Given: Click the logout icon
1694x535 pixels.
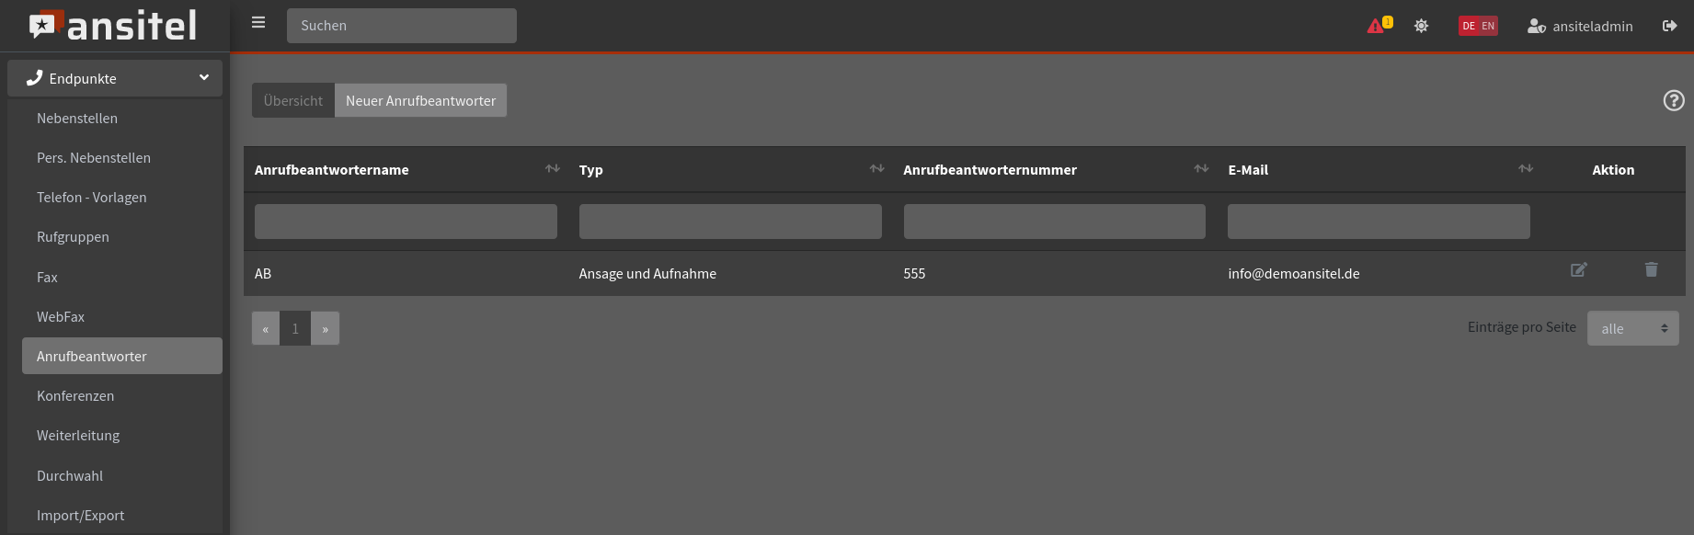Looking at the screenshot, I should (x=1669, y=26).
